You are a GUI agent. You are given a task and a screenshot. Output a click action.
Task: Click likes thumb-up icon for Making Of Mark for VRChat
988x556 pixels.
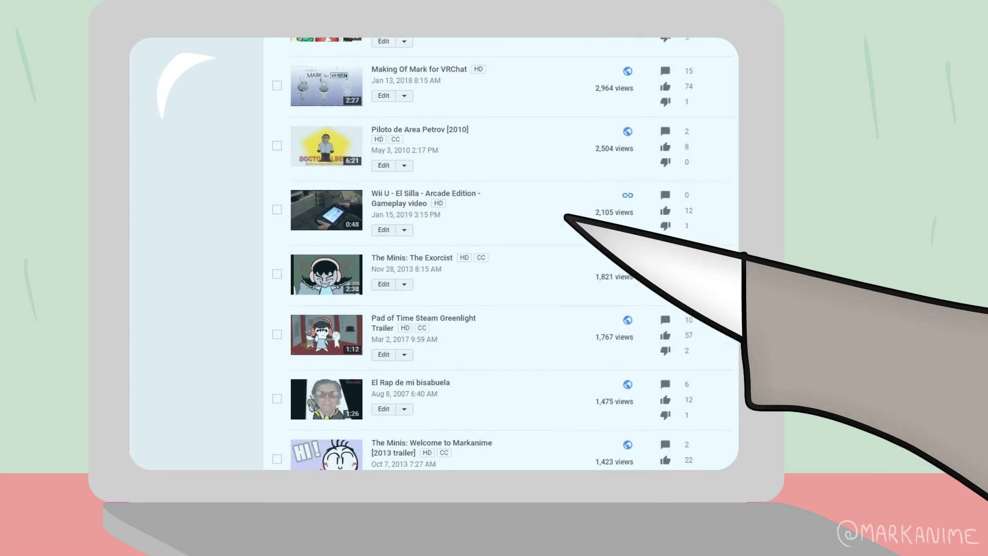pos(665,86)
